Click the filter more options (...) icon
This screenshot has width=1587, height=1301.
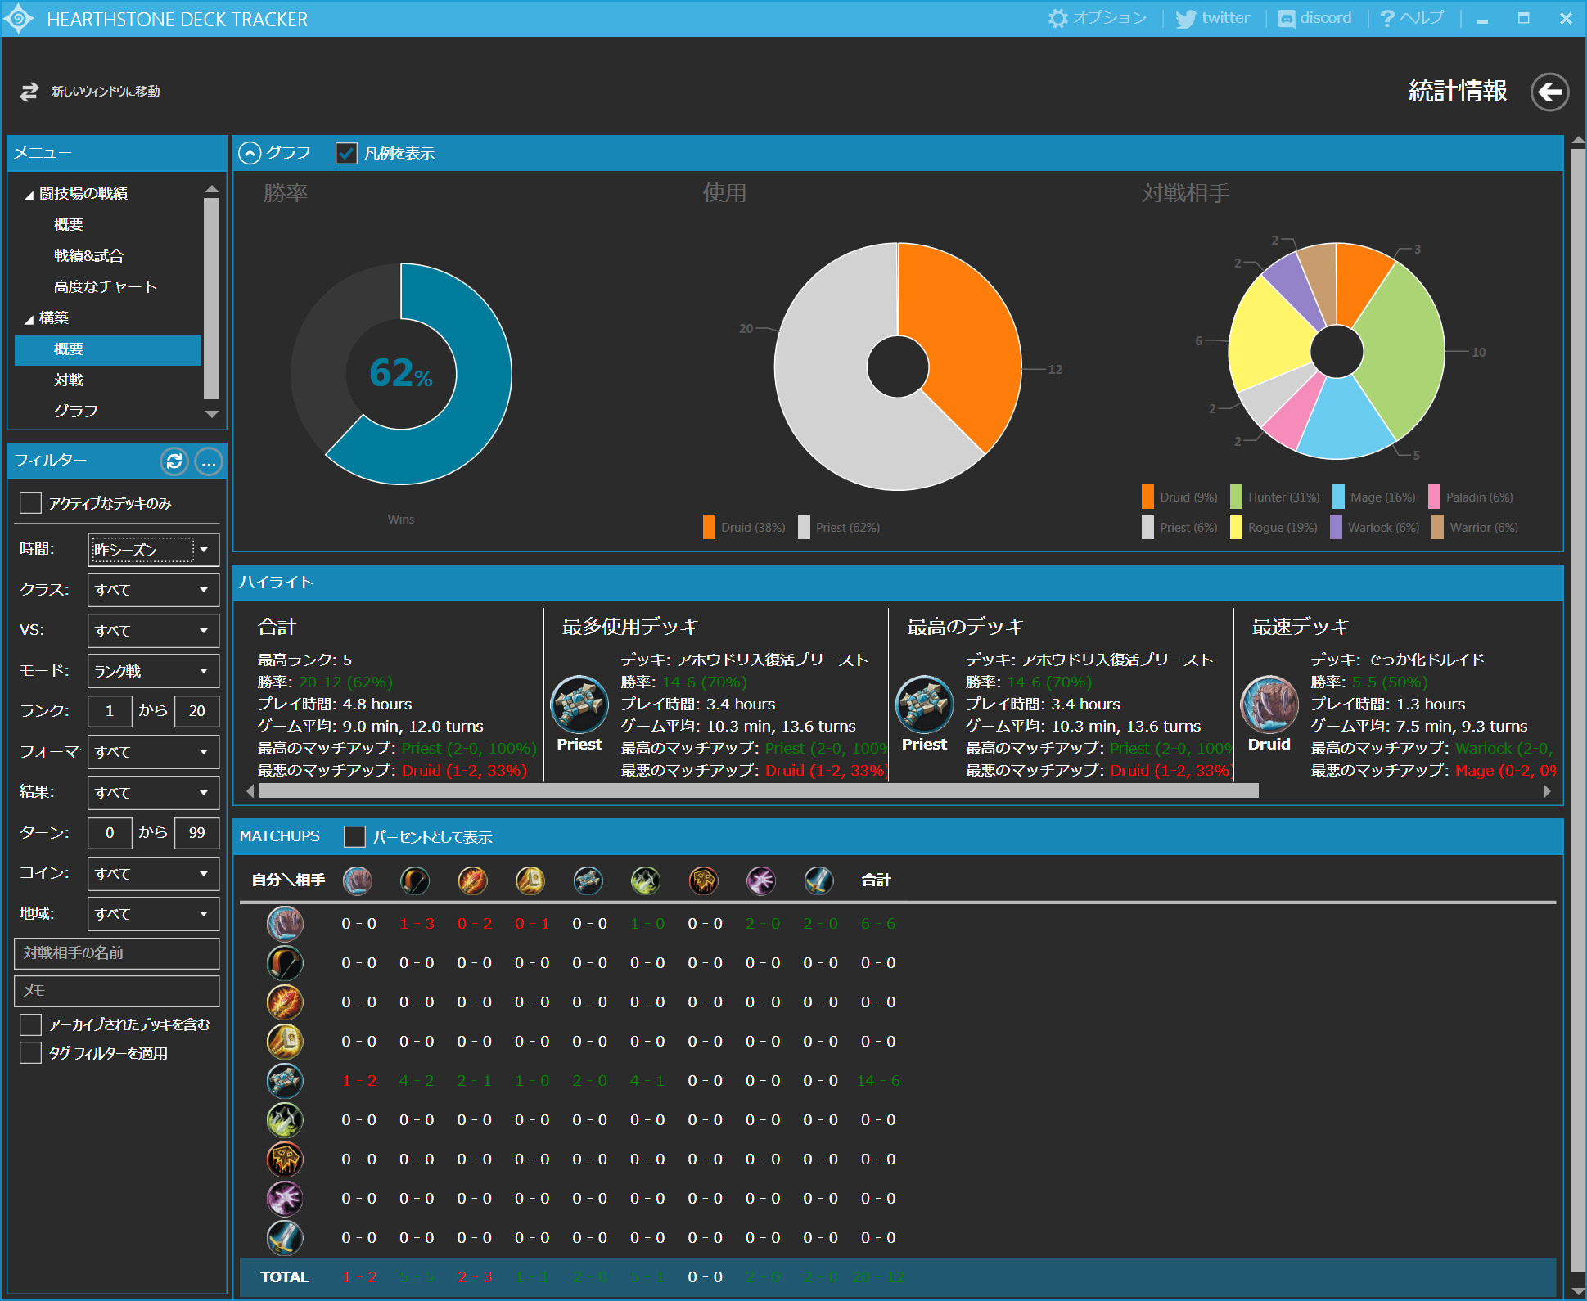[x=209, y=461]
